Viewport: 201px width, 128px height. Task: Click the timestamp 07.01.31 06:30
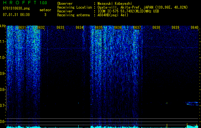coord(16,15)
